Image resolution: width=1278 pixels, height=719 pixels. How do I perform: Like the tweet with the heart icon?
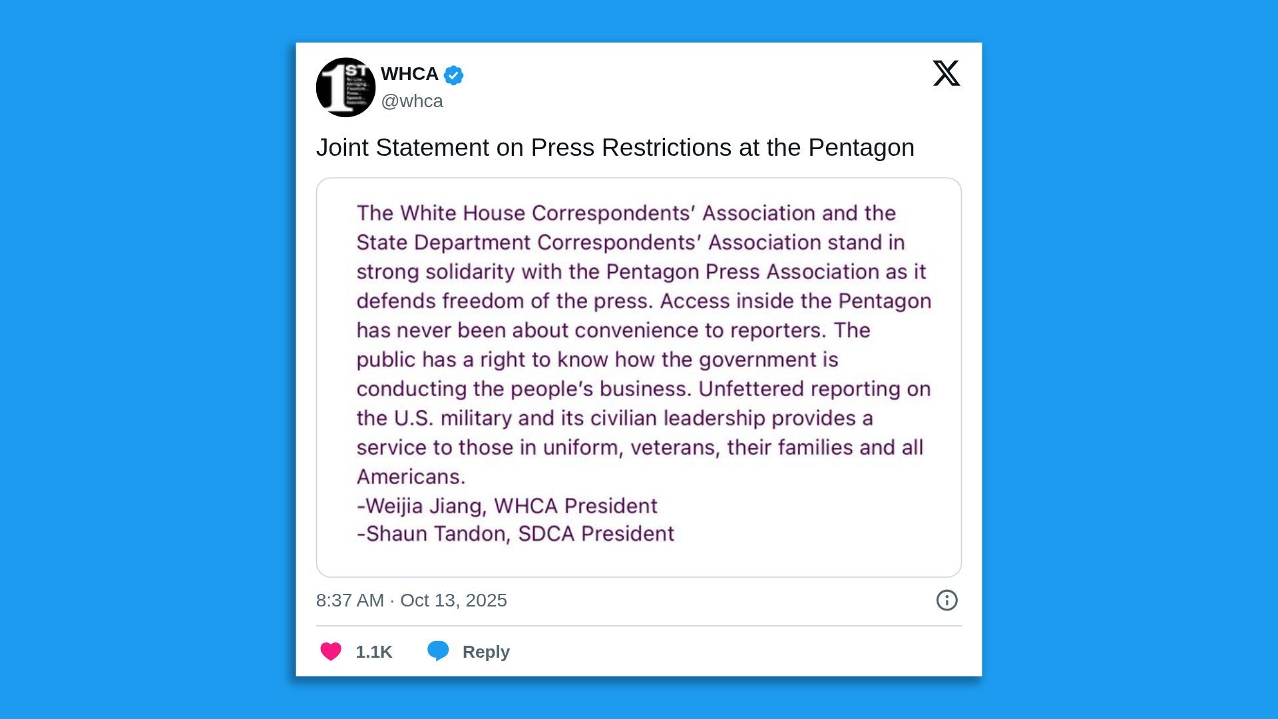331,651
